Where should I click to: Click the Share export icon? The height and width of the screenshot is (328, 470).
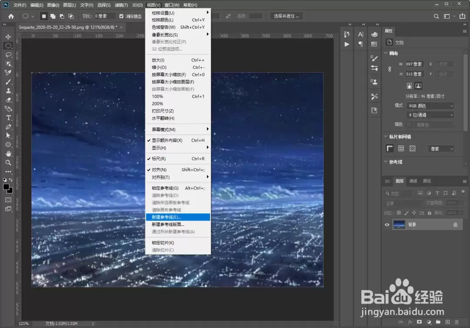tap(463, 16)
